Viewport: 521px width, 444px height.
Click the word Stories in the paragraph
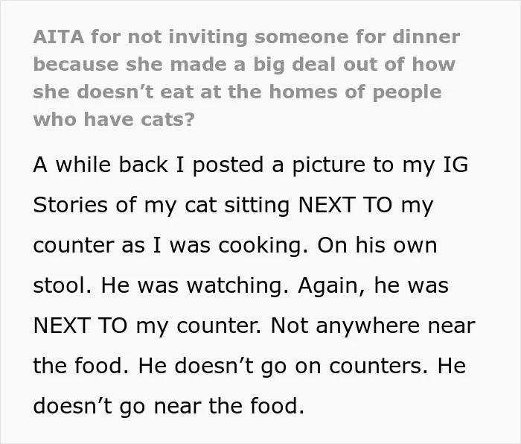click(x=70, y=205)
